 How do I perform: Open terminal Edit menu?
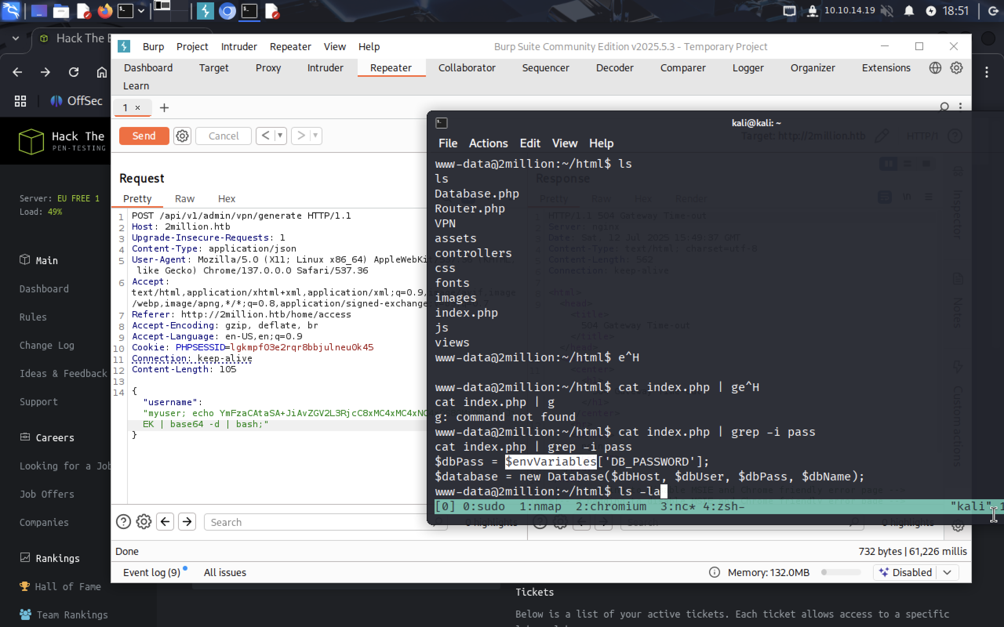tap(530, 143)
